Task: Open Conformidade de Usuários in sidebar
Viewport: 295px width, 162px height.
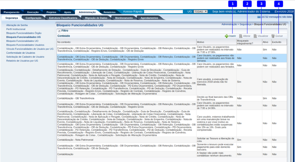Action: [x=21, y=53]
